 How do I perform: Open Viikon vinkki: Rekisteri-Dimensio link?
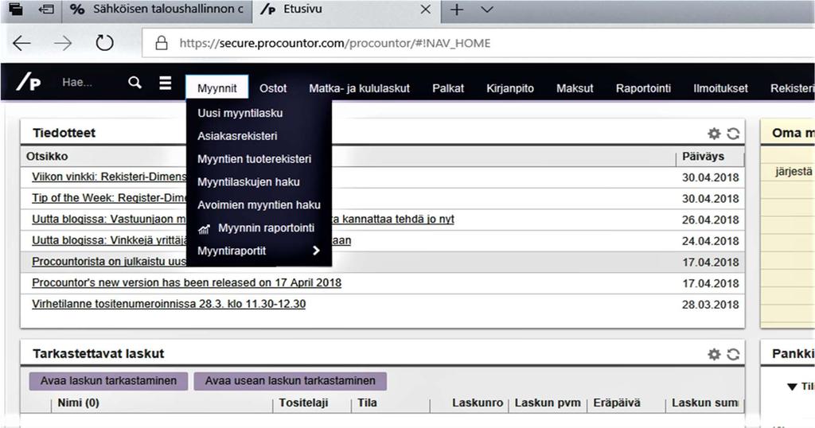(109, 177)
